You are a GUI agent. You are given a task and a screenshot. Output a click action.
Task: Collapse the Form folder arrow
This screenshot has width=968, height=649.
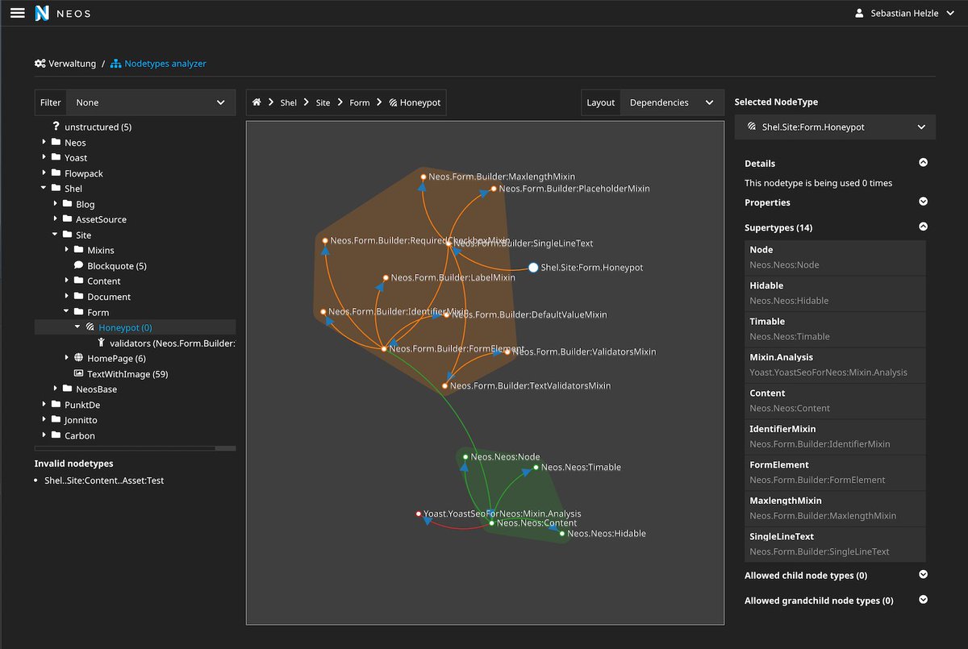pos(67,312)
